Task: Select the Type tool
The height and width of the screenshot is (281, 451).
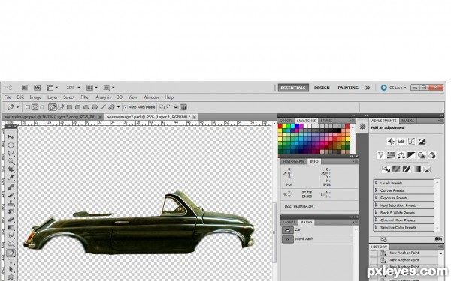Action: click(11, 261)
